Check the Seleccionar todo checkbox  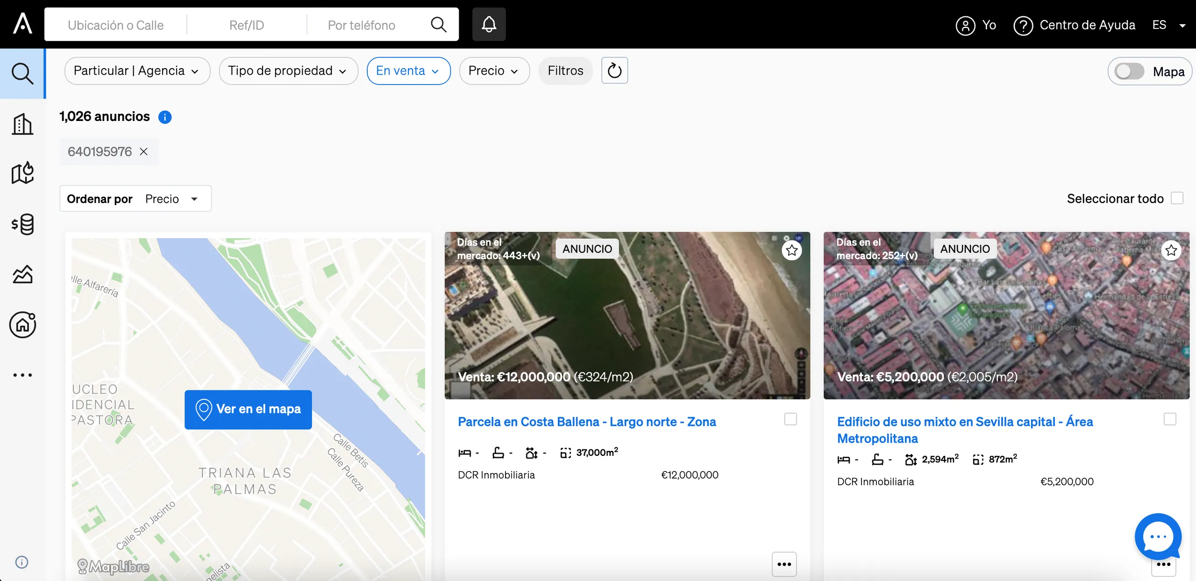(x=1177, y=198)
